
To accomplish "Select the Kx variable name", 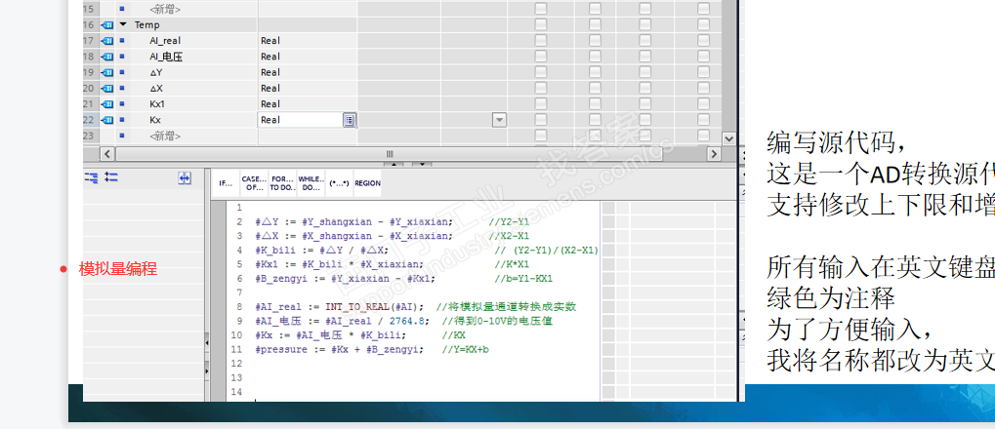I will click(155, 120).
